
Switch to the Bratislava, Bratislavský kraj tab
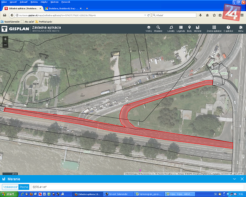click(61, 8)
